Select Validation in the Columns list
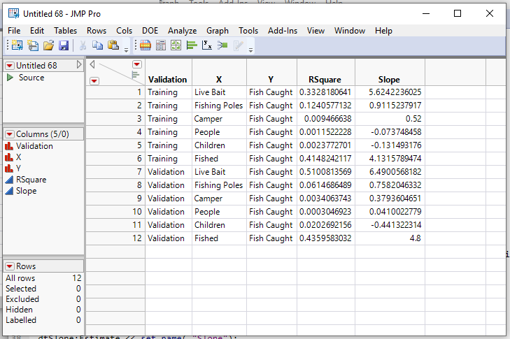Screen dimensions: 510x339 point(34,146)
